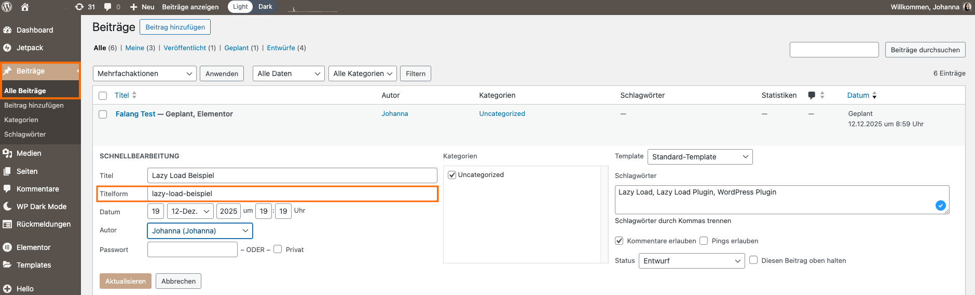Open Kategorien in the sidebar submenu
975x295 pixels.
point(21,120)
